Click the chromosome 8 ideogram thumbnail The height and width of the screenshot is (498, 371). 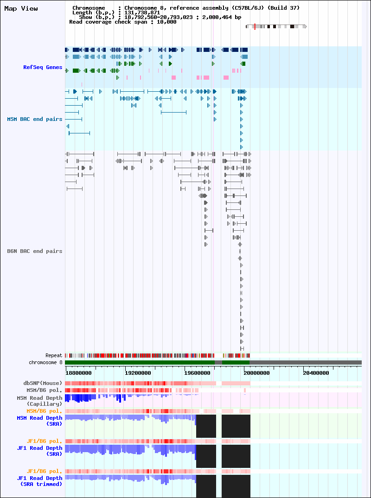276,27
